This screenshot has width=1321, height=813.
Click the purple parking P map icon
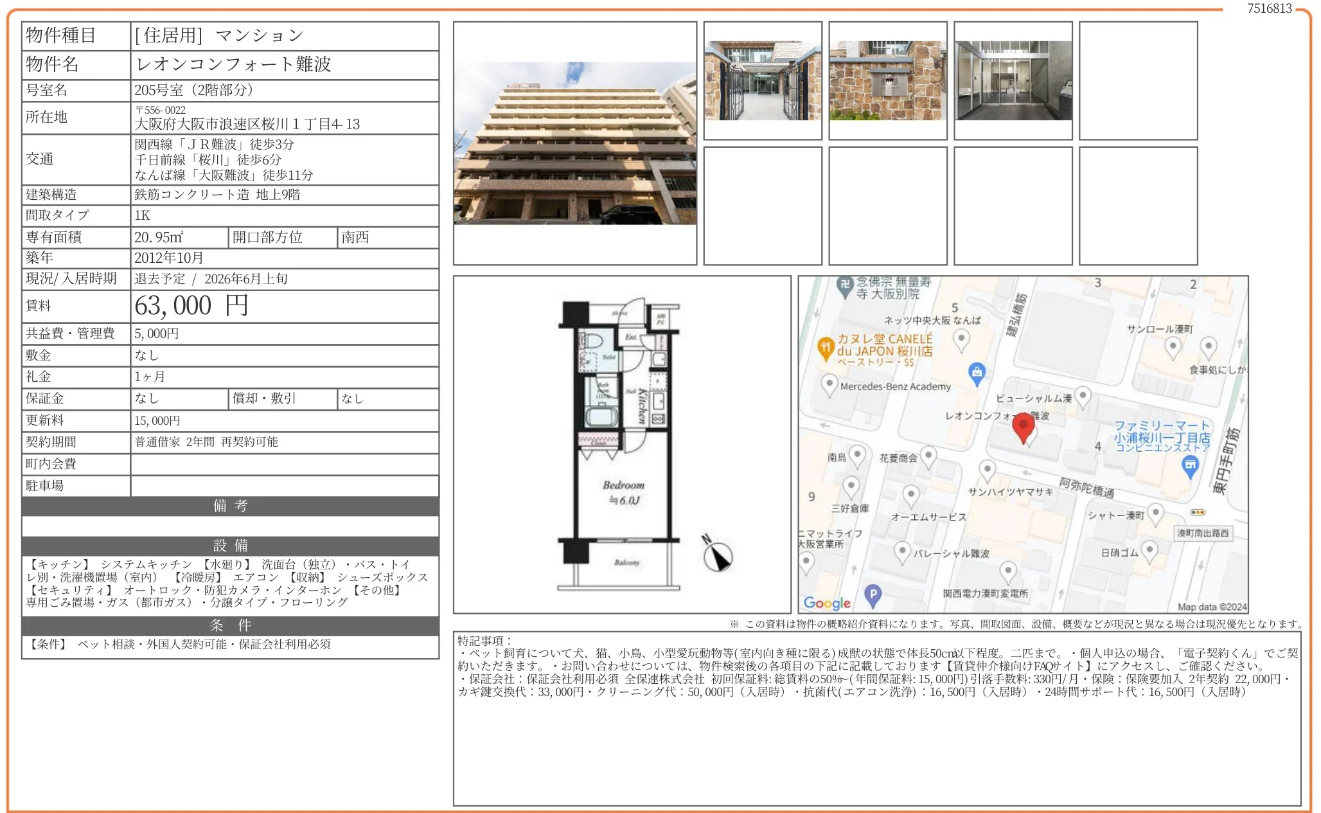[x=872, y=594]
